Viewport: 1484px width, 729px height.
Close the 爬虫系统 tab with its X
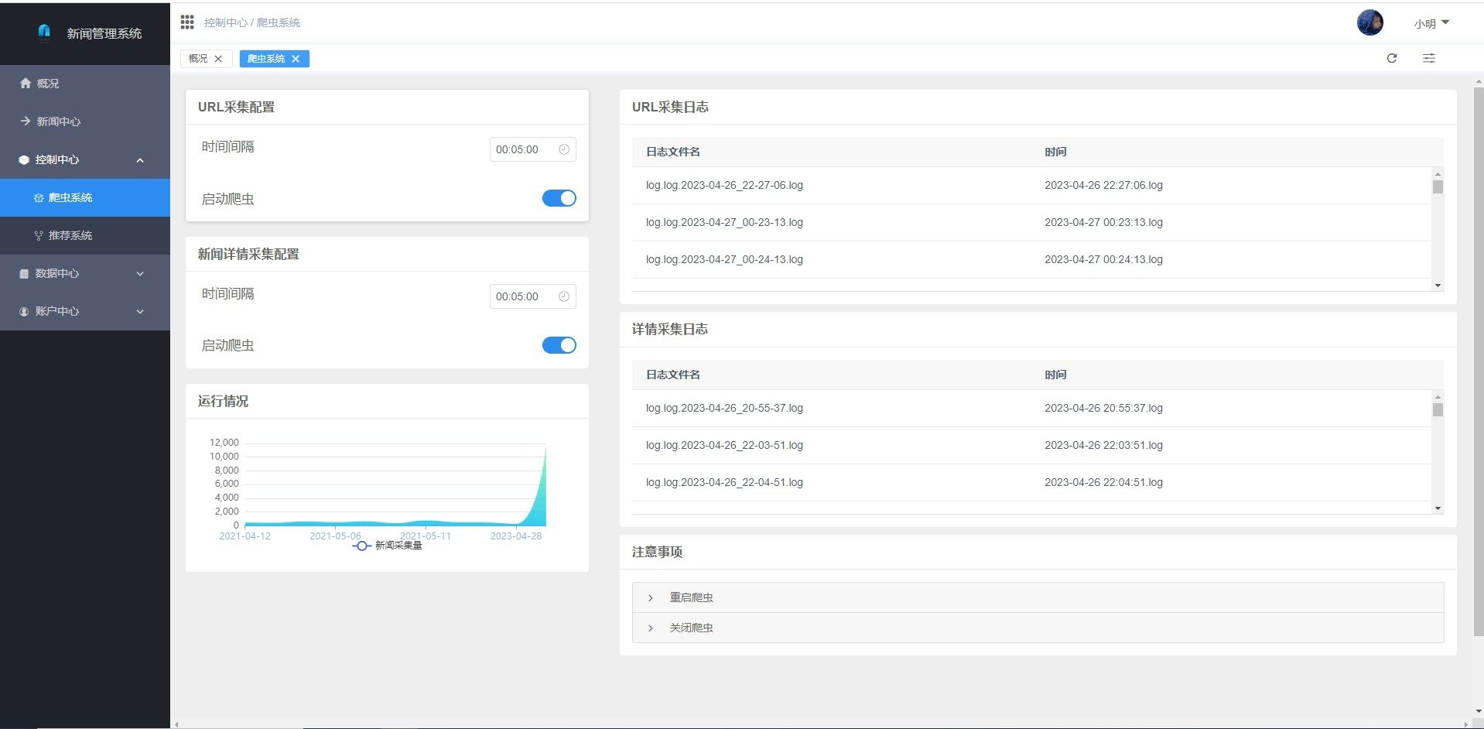coord(296,59)
